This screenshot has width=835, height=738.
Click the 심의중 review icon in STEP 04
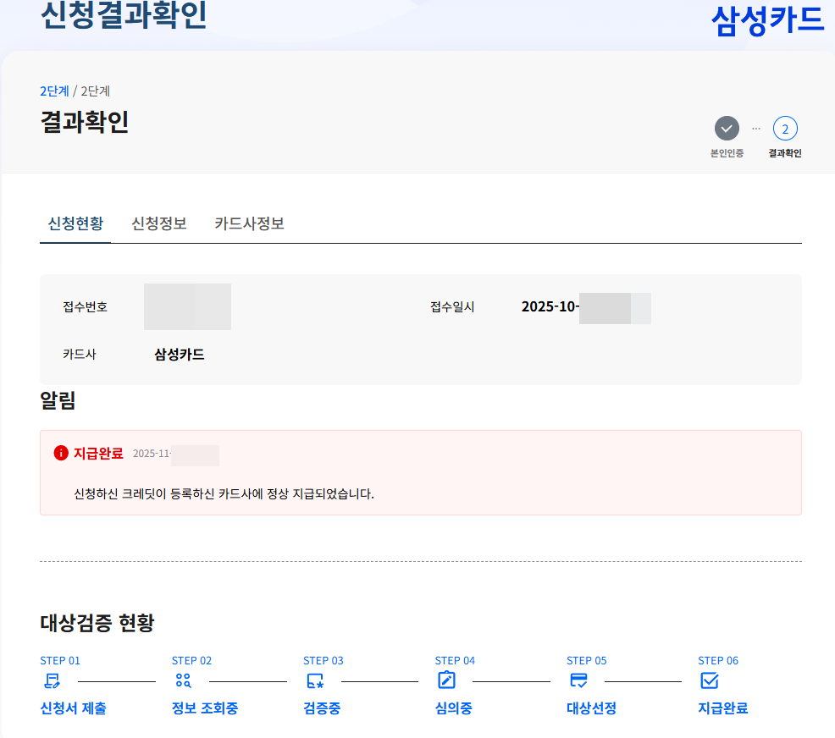[446, 680]
